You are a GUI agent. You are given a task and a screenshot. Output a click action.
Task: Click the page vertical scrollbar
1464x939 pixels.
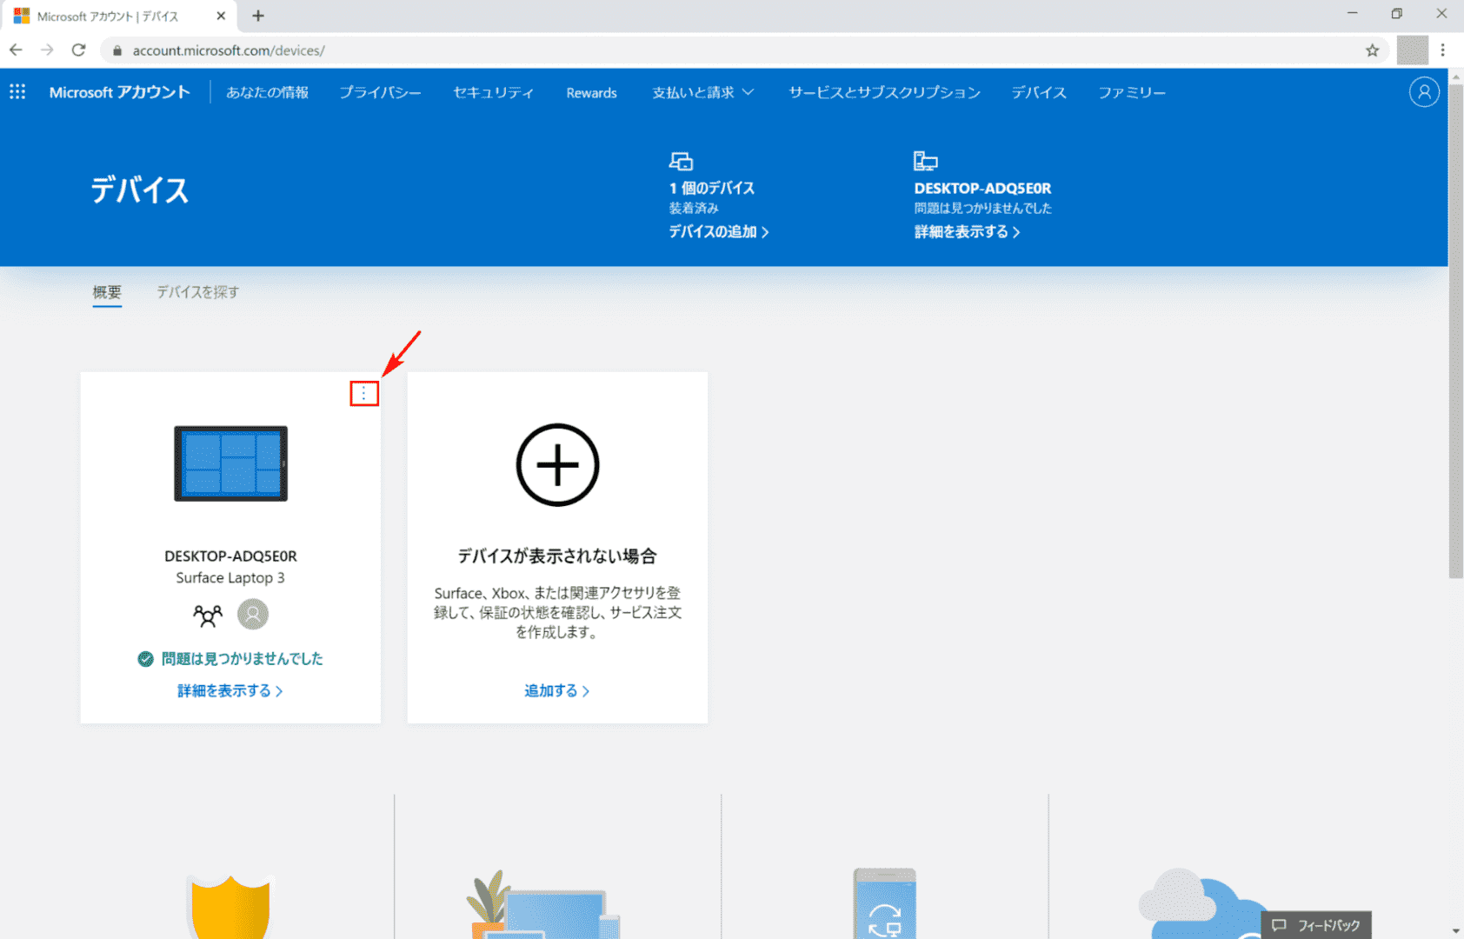[x=1456, y=330]
